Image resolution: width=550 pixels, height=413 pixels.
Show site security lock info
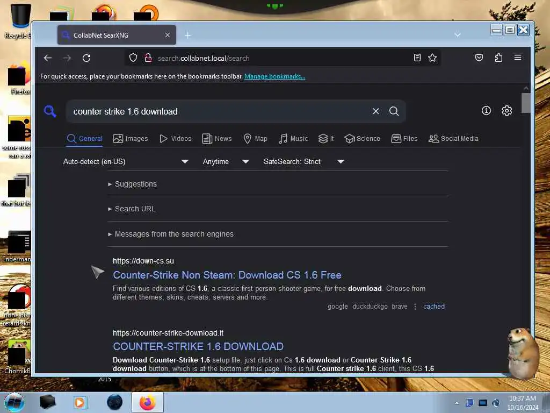point(148,58)
